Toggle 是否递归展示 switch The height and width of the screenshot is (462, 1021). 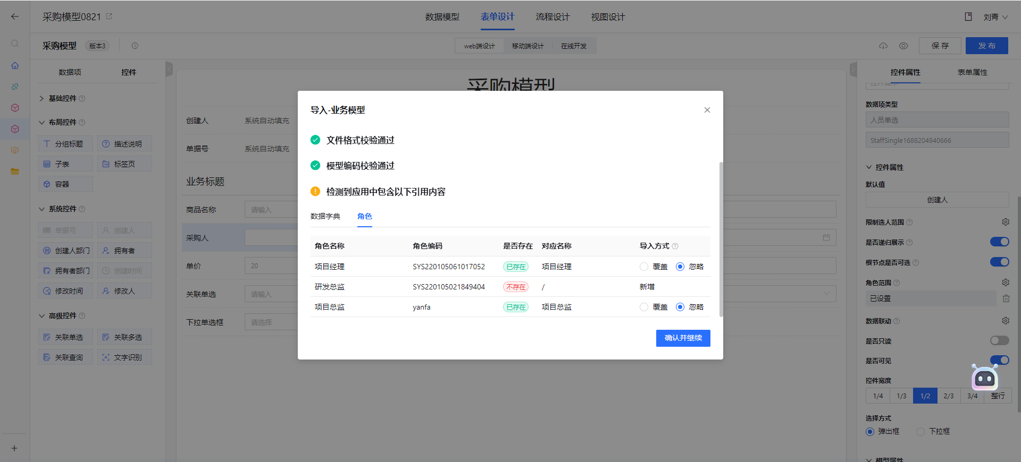tap(1000, 242)
